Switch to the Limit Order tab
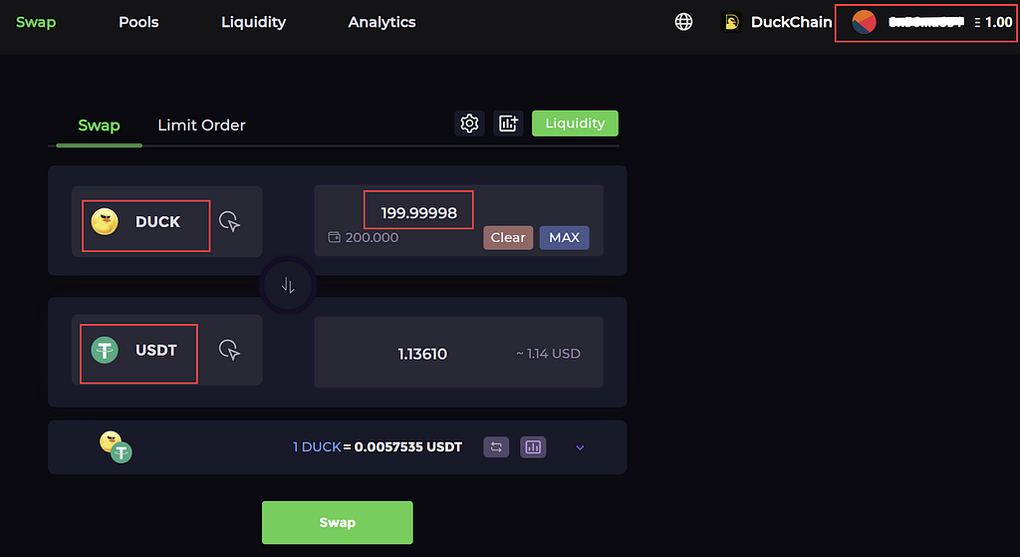1020x557 pixels. pyautogui.click(x=201, y=125)
